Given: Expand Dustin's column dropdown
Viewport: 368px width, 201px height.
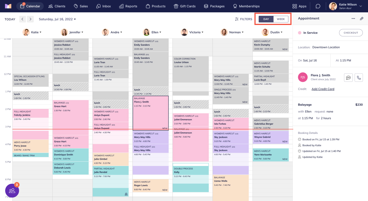Looking at the screenshot, I should point(281,32).
